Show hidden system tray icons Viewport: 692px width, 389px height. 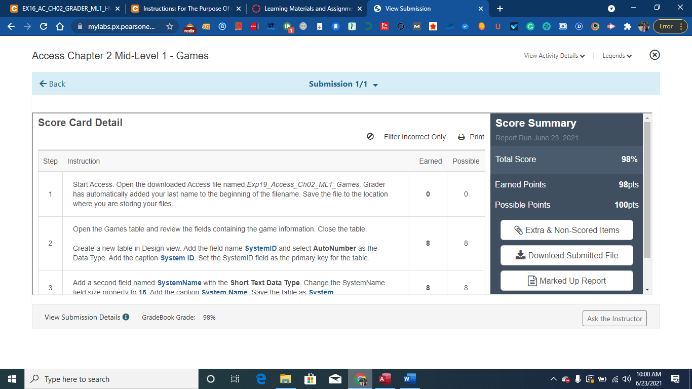pos(553,379)
